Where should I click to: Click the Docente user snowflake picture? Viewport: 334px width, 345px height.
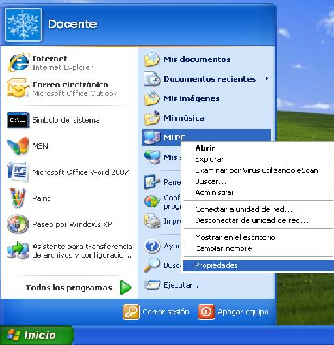click(x=23, y=25)
